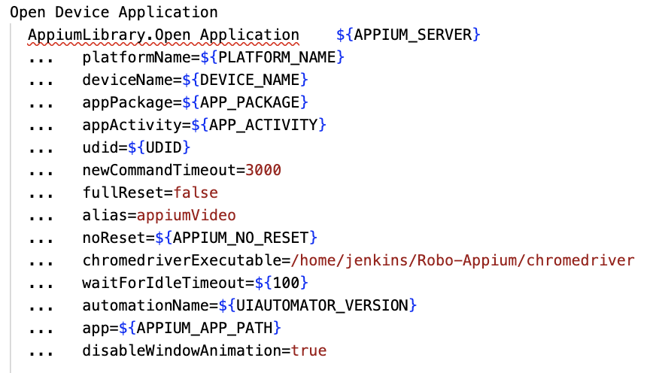Click the noReset=${APPIUM_NO_RESET} argument
The image size is (650, 373).
point(199,238)
